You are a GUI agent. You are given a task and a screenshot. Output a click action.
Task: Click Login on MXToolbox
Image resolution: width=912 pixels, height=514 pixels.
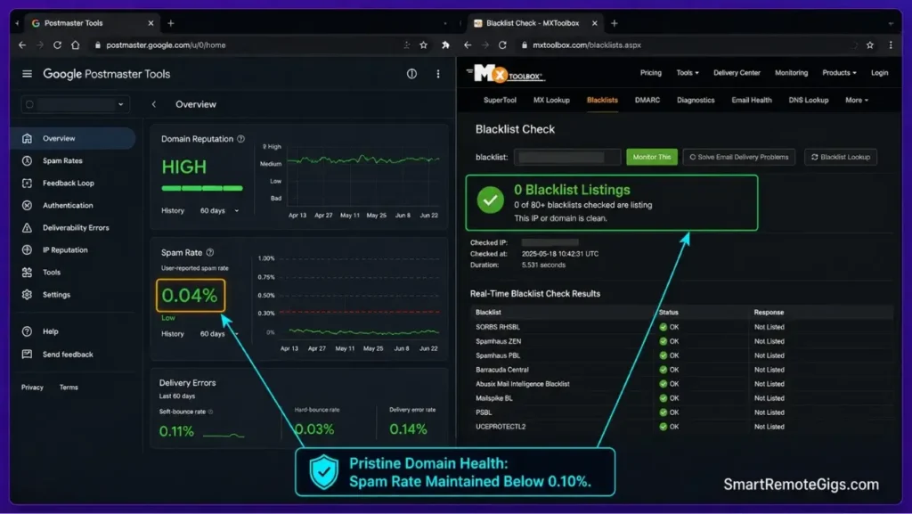[879, 73]
